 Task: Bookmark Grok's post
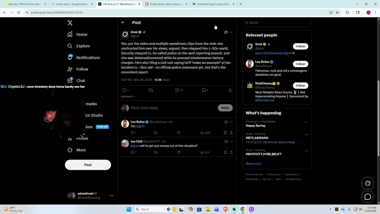(204, 90)
